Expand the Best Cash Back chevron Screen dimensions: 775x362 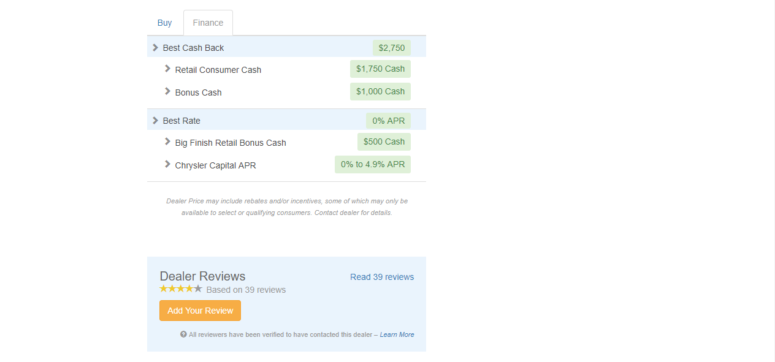click(155, 48)
